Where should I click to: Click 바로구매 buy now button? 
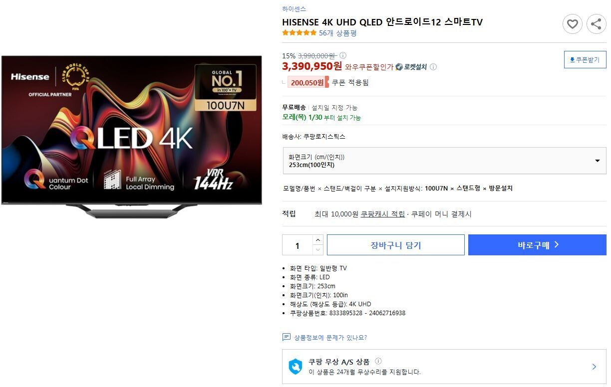pyautogui.click(x=537, y=245)
